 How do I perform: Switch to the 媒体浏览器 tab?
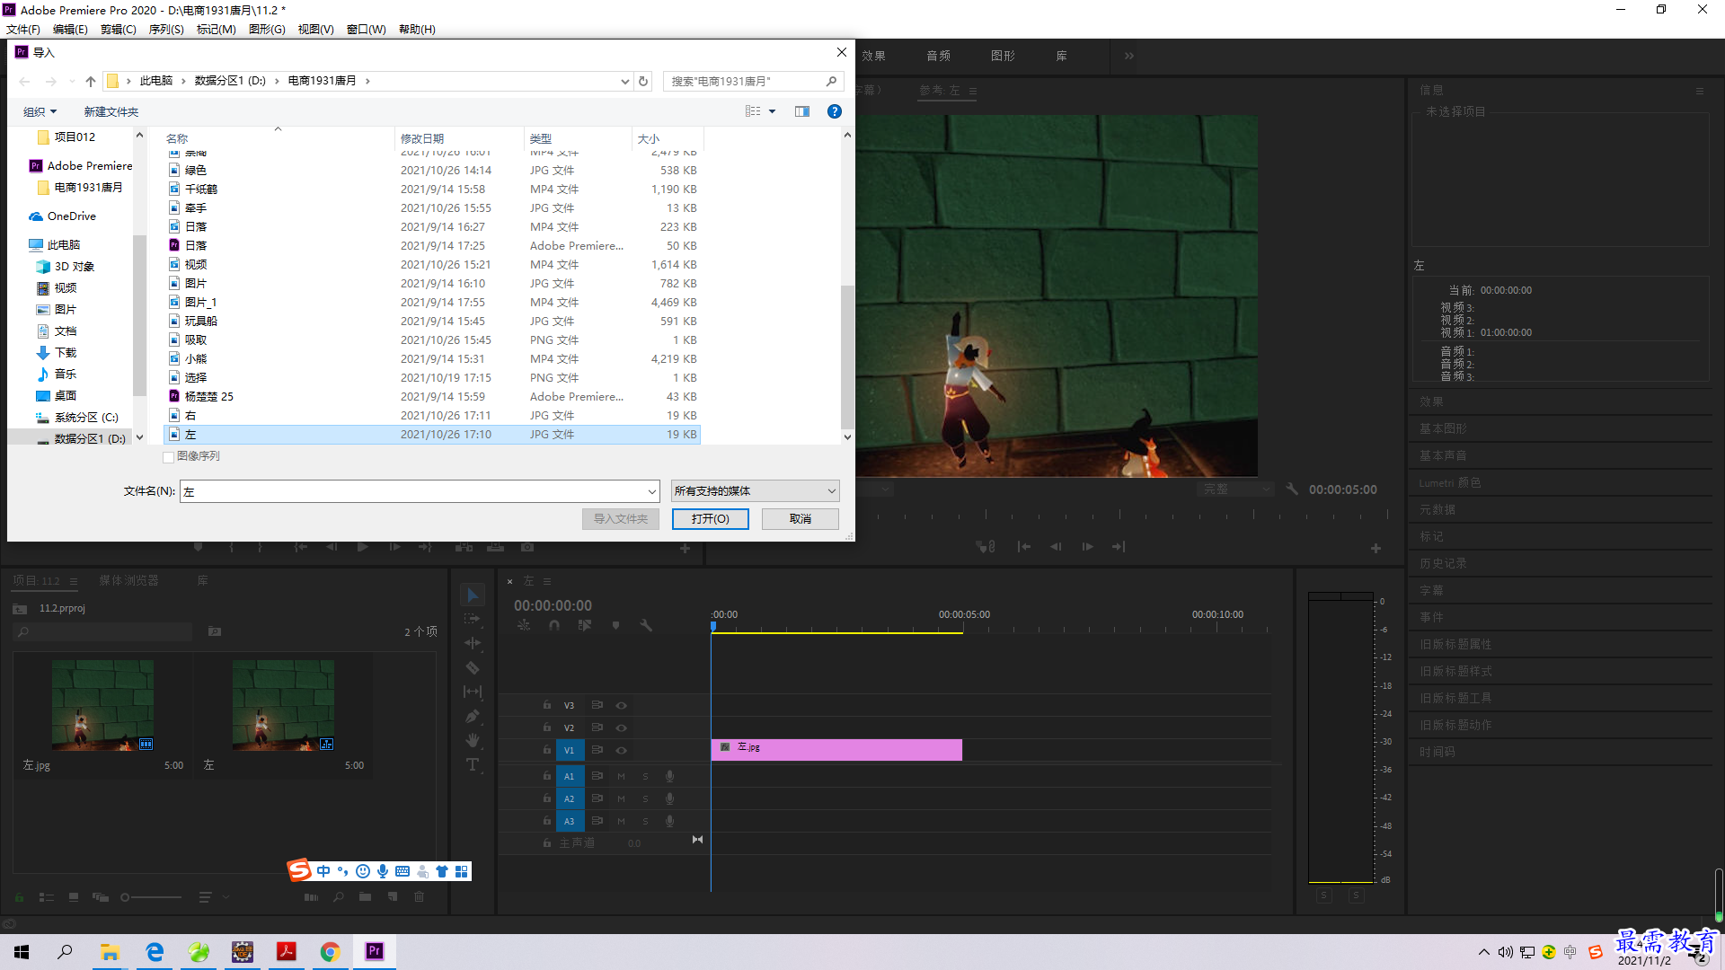(128, 580)
